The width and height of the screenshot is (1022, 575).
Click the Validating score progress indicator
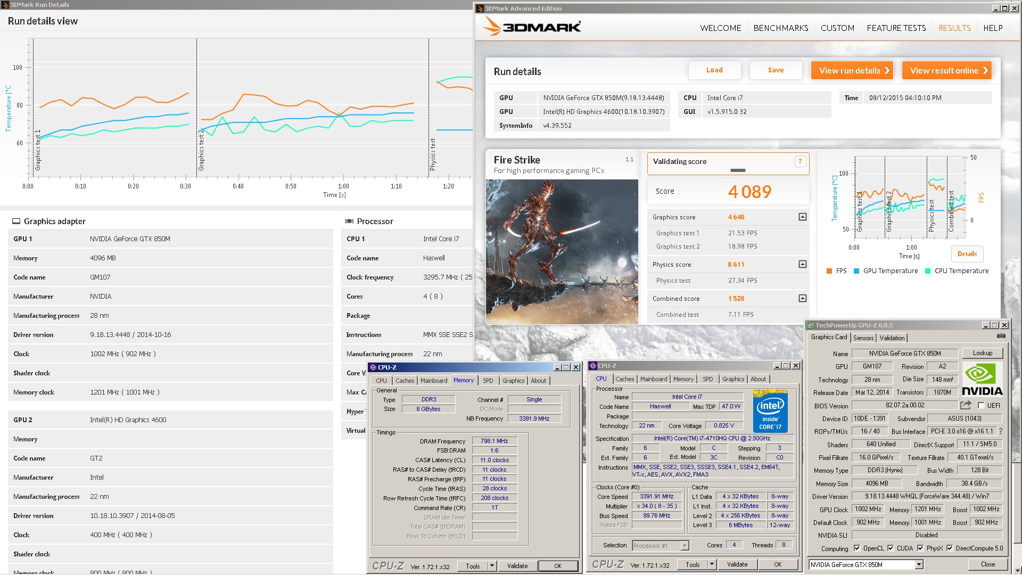(738, 170)
